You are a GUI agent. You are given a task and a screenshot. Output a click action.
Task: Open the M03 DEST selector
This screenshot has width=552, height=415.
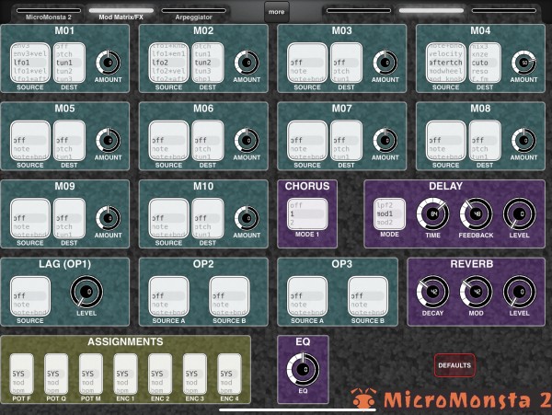click(x=347, y=63)
